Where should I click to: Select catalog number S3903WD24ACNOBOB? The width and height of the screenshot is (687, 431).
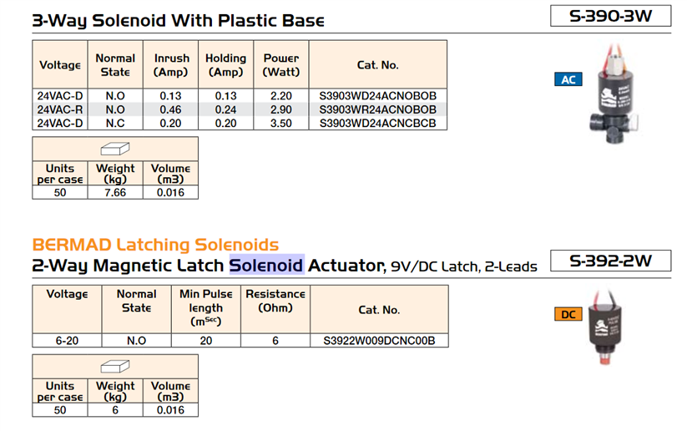378,96
